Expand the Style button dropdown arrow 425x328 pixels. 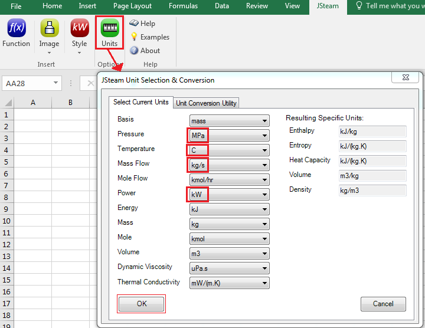[79, 53]
